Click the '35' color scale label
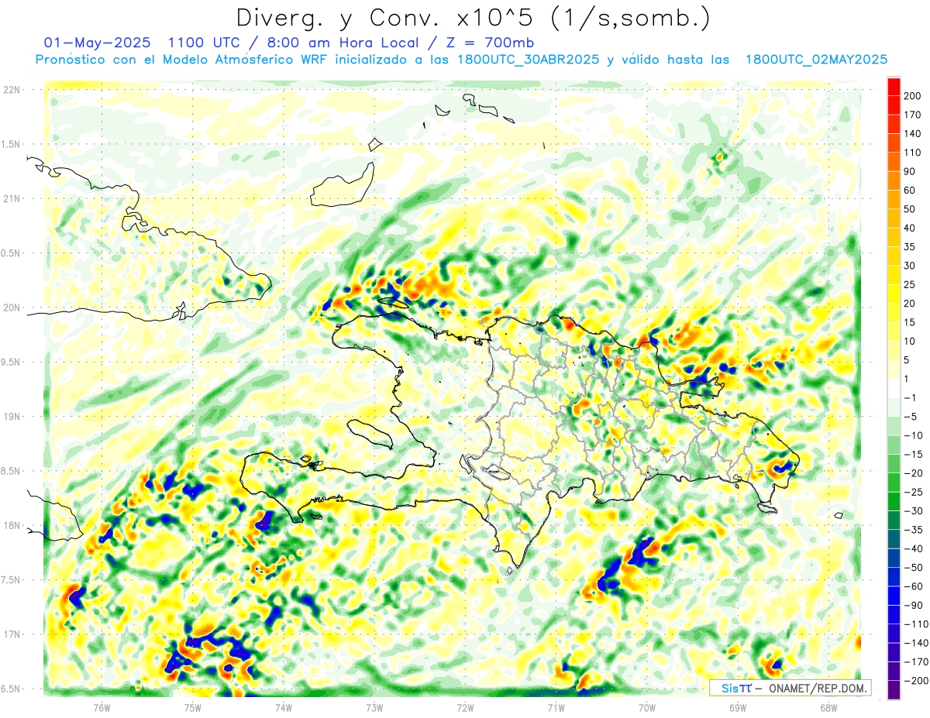 pyautogui.click(x=911, y=246)
